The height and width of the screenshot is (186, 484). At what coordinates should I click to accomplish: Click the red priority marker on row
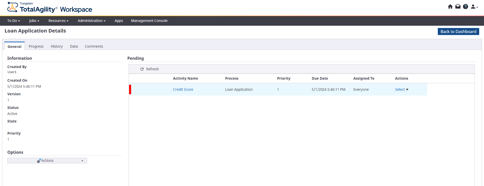[x=130, y=89]
